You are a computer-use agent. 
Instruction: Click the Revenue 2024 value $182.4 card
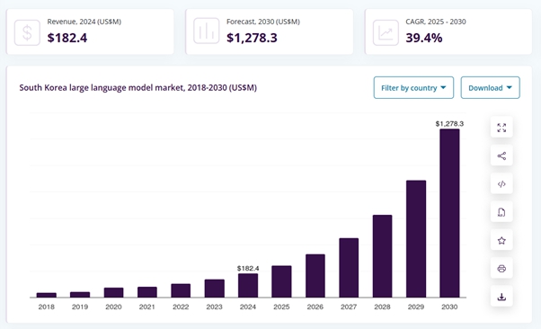(x=90, y=31)
